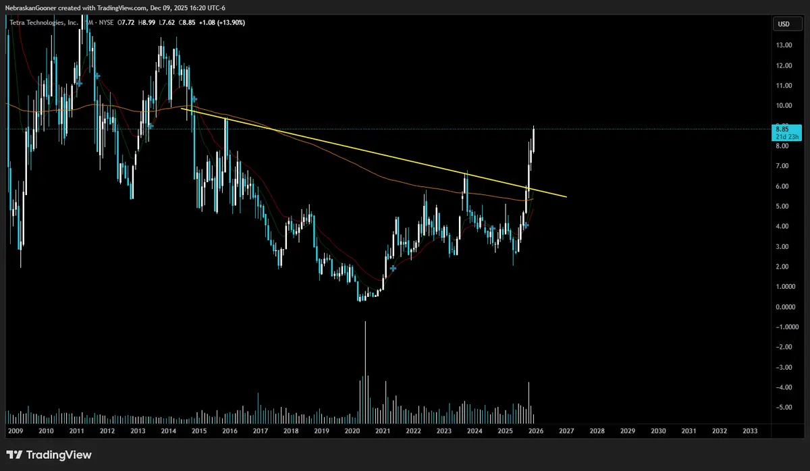
Task: Click the 13.00 price axis label
Action: pyautogui.click(x=784, y=45)
